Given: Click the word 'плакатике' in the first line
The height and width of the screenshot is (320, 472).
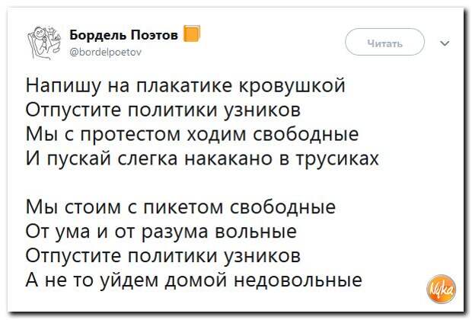Looking at the screenshot, I should pos(184,85).
